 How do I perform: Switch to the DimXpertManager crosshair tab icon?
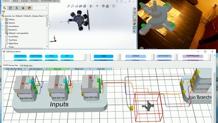23,8
